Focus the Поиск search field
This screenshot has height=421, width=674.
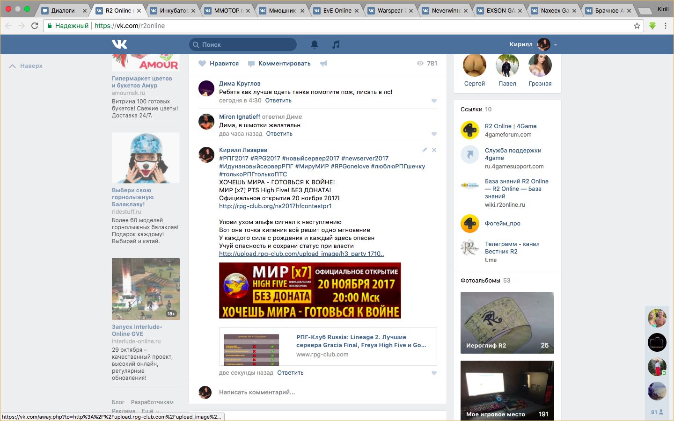pos(243,44)
